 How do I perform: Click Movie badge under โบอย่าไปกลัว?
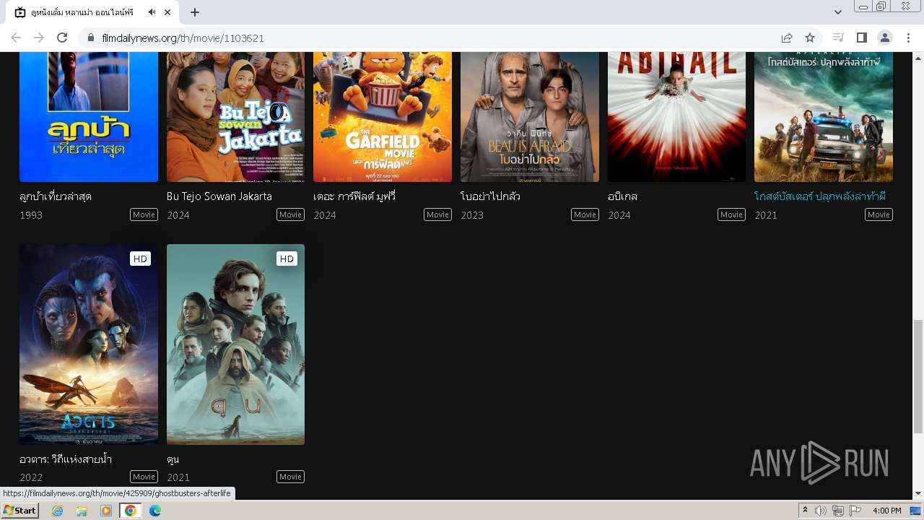click(585, 214)
